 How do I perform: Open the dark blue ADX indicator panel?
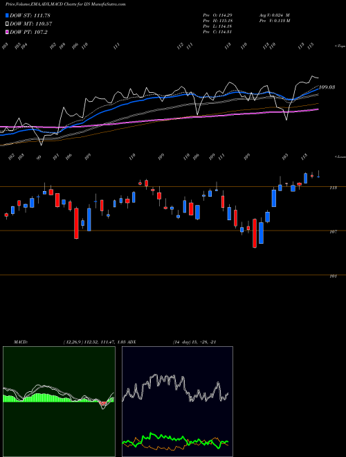tap(177, 402)
